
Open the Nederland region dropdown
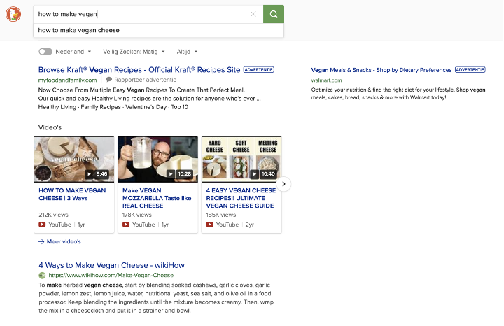click(x=73, y=52)
